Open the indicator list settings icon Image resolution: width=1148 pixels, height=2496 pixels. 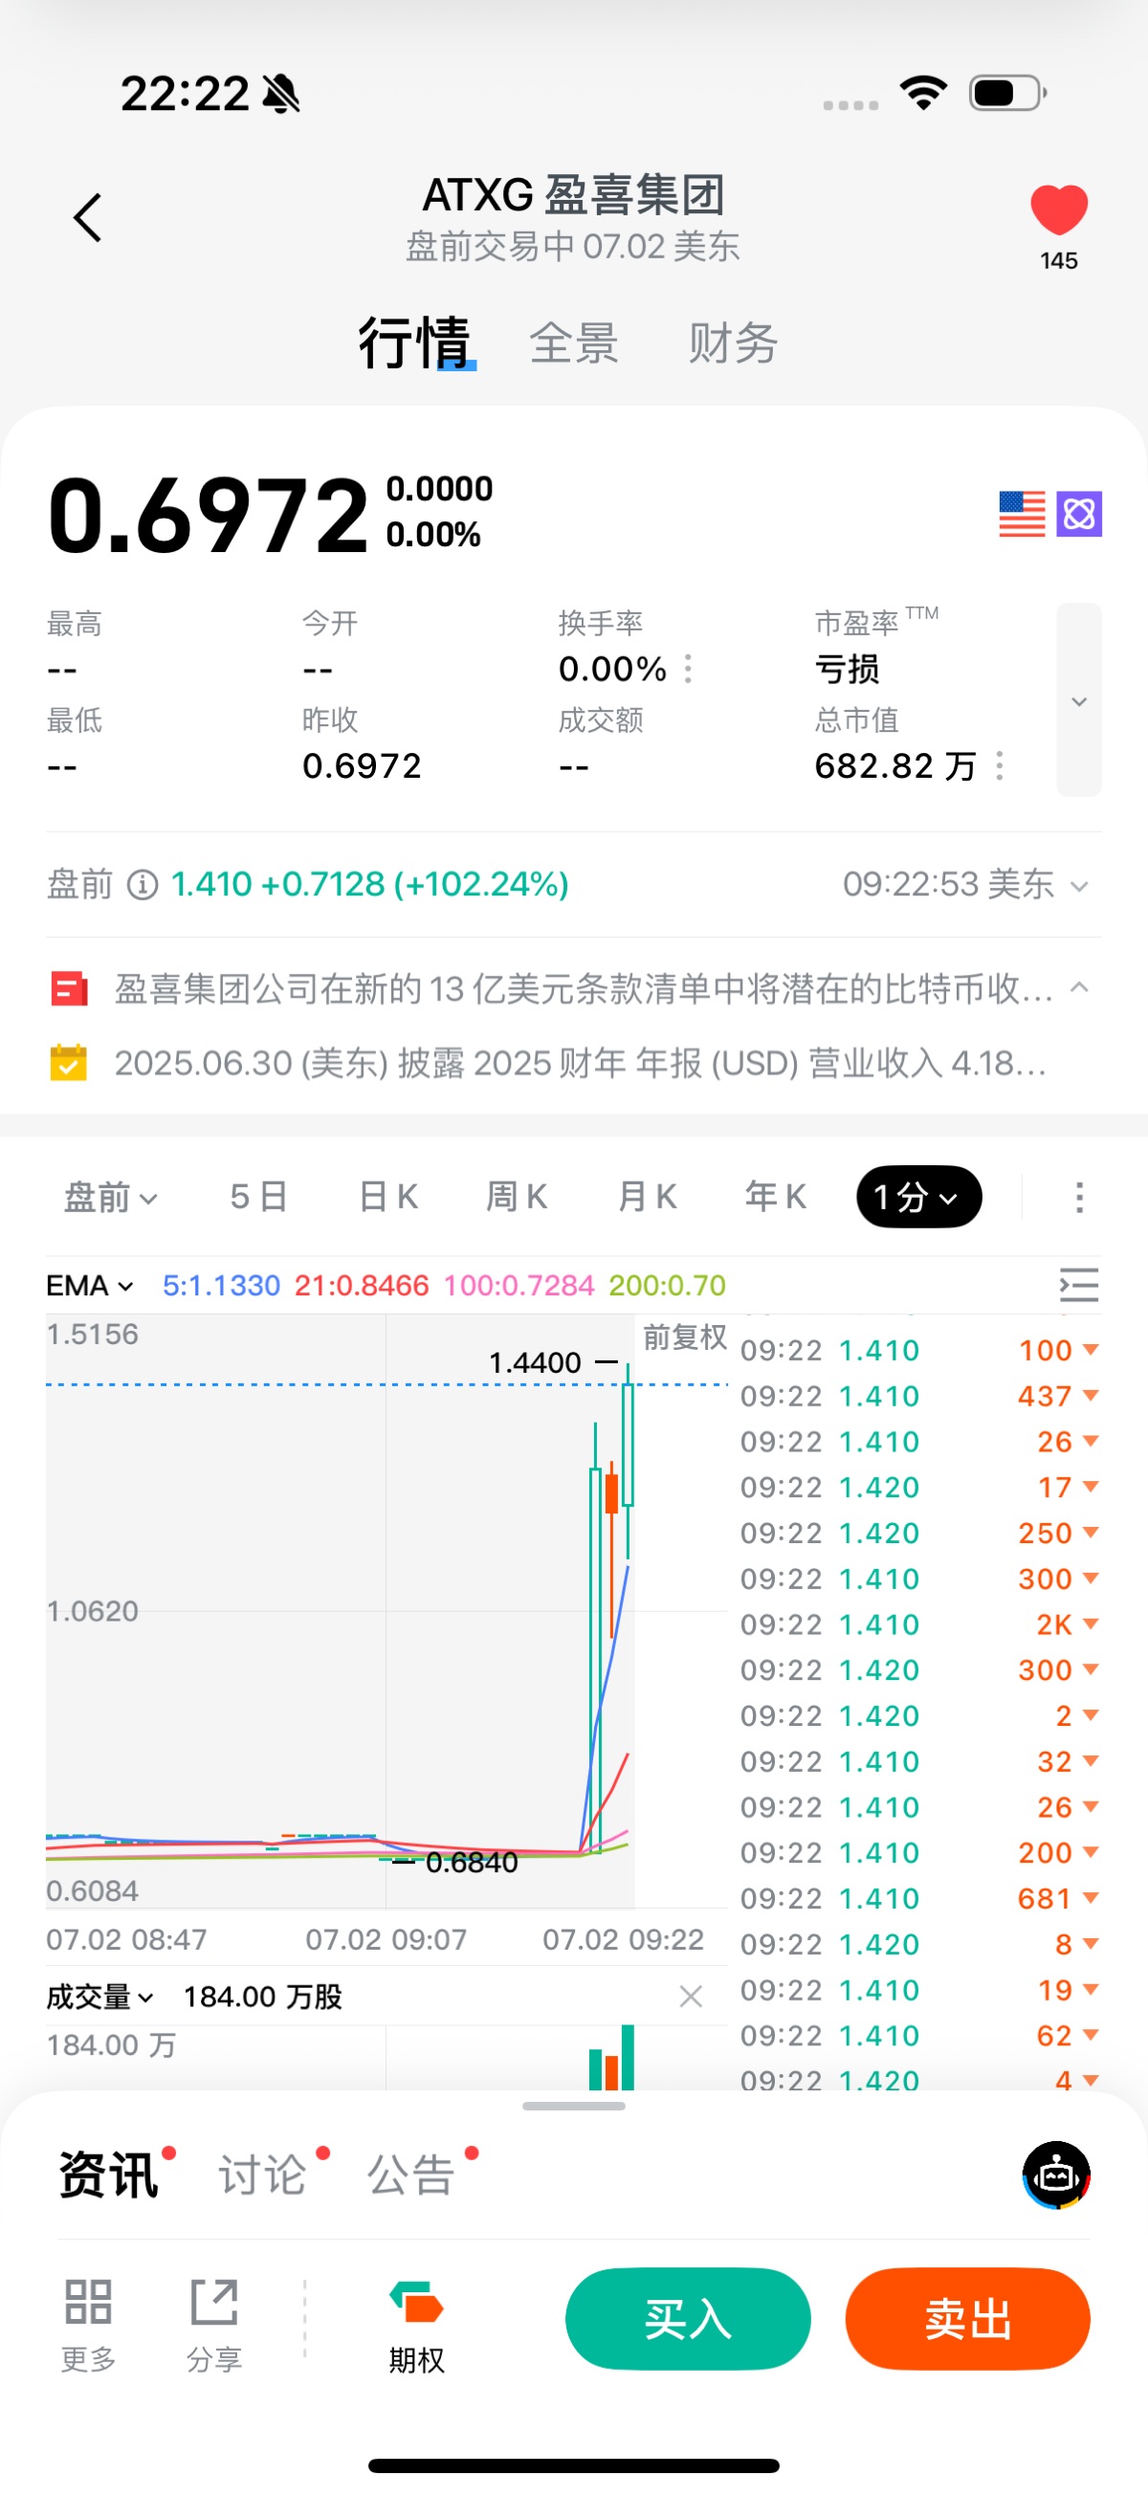[1078, 1285]
